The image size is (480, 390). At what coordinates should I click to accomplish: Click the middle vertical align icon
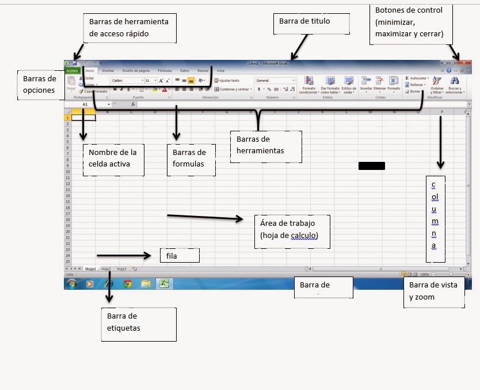point(184,81)
